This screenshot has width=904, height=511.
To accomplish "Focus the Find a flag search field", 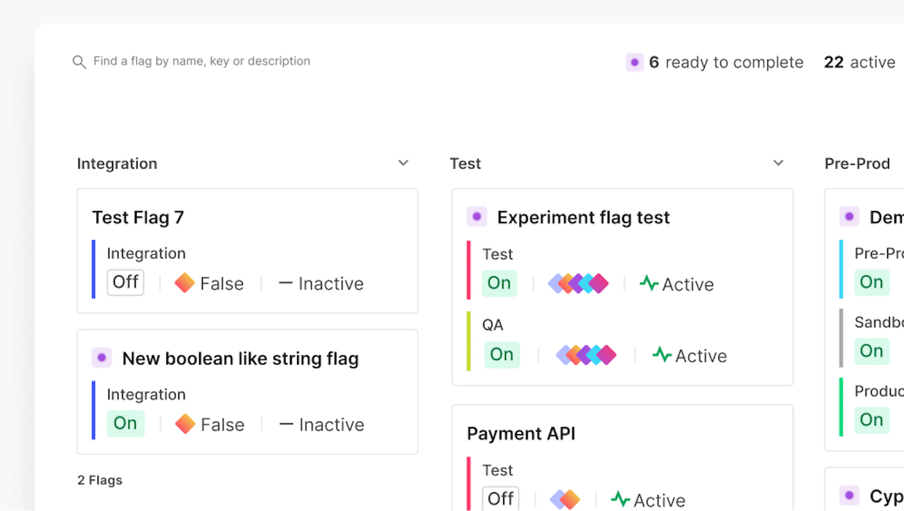I will (x=202, y=61).
